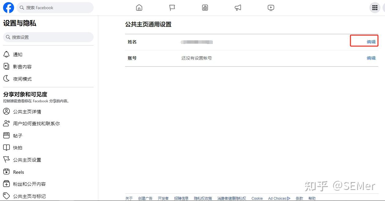Click 编辑 link for 账号 row

click(371, 58)
